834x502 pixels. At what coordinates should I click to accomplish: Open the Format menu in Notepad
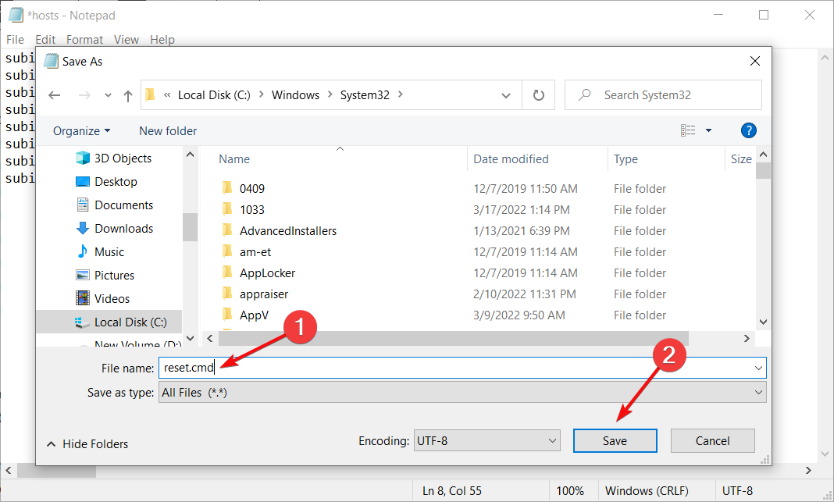pos(84,39)
